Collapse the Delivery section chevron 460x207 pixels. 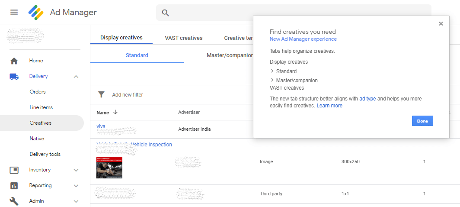point(76,77)
